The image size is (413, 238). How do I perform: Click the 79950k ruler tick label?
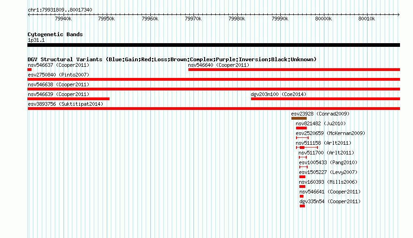pyautogui.click(x=106, y=19)
